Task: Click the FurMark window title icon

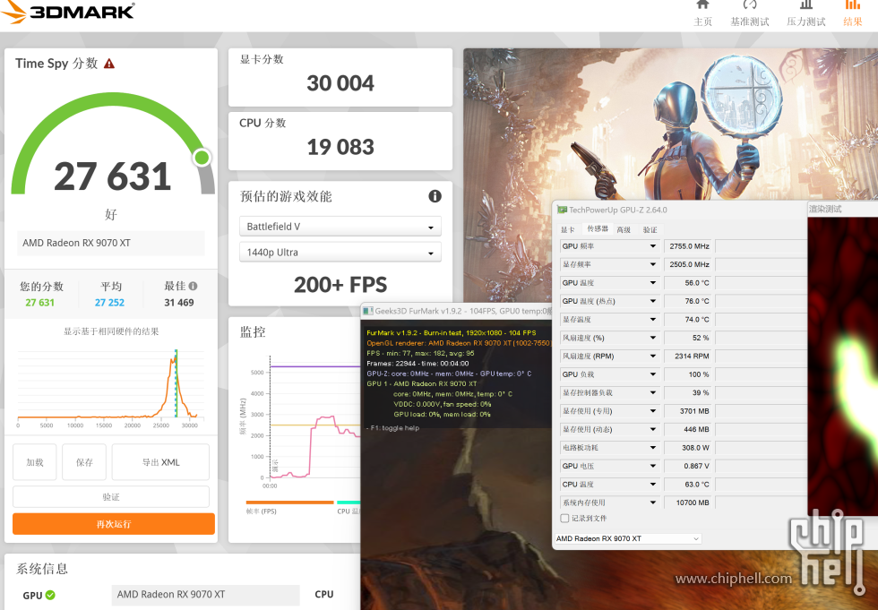Action: 368,311
